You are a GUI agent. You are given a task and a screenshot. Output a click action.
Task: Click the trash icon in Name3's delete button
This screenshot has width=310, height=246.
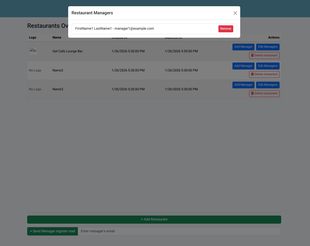click(x=252, y=93)
